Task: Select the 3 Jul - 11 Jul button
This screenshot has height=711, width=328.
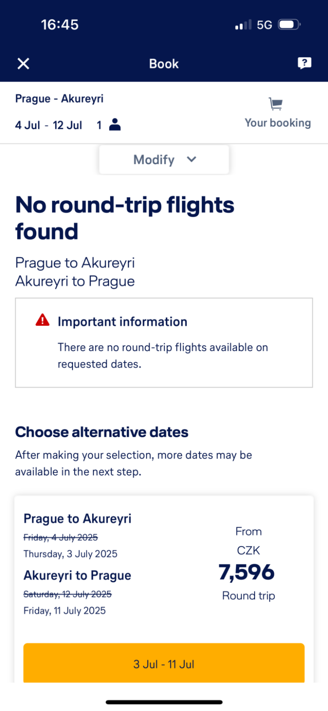Action: tap(164, 664)
